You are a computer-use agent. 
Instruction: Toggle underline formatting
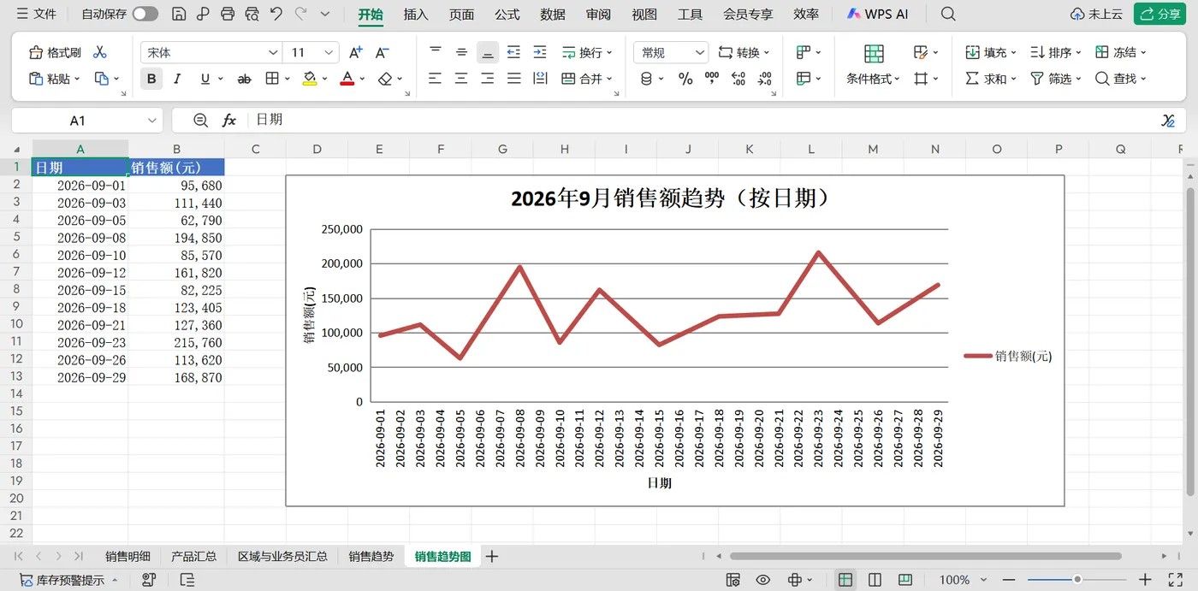pyautogui.click(x=205, y=79)
